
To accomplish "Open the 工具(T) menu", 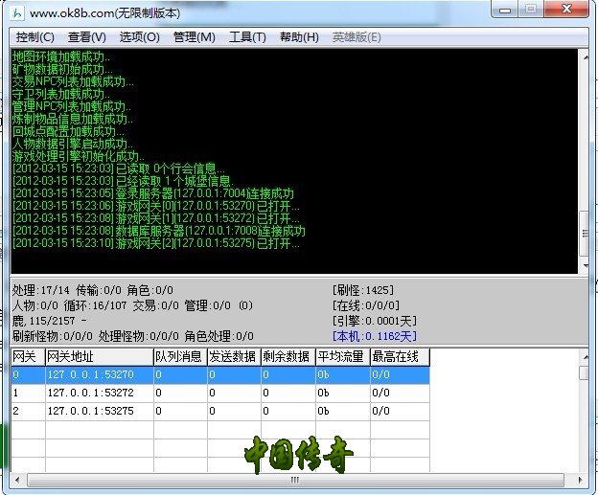I will (247, 37).
